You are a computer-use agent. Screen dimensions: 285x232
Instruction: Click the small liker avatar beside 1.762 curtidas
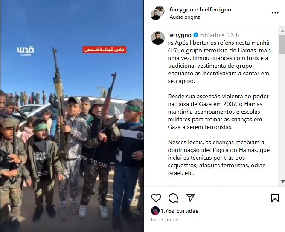coord(155,211)
